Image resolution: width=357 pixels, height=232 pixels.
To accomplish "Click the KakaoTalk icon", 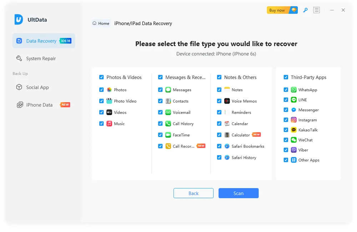I will pyautogui.click(x=294, y=130).
